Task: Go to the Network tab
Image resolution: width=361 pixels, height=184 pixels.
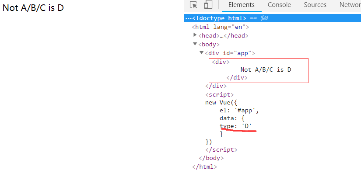Action: pos(350,5)
